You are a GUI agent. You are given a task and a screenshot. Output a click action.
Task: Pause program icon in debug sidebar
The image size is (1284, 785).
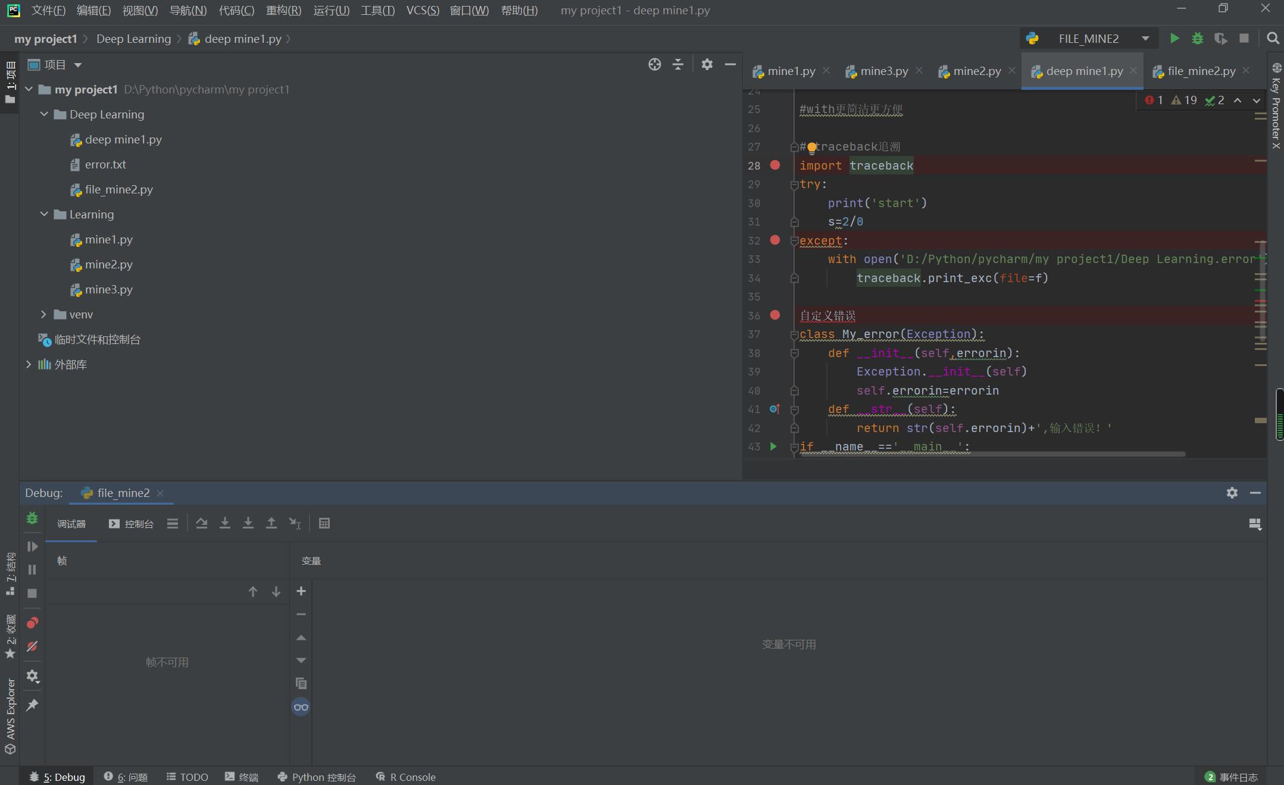32,570
